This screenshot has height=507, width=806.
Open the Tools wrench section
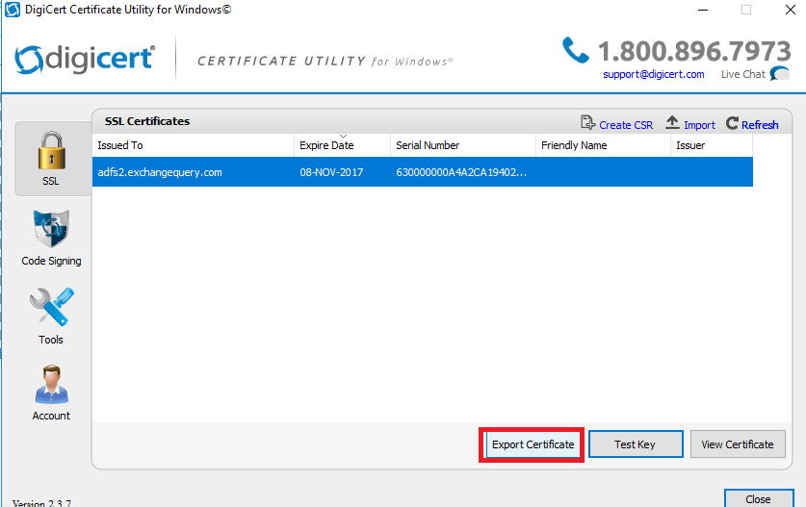coord(51,316)
